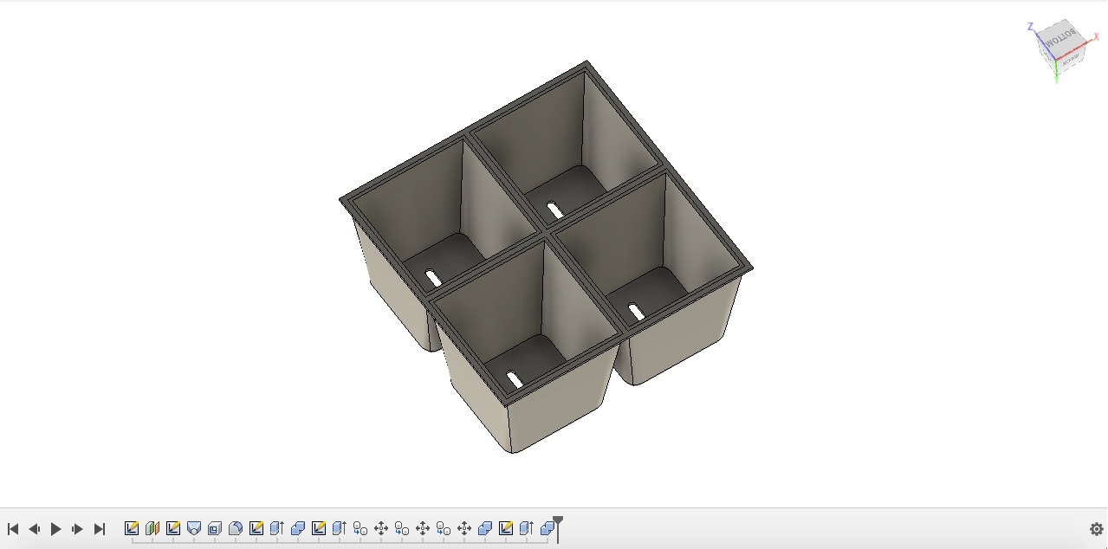This screenshot has height=549, width=1108.
Task: Select the third Extrude feature in timeline
Action: click(527, 528)
